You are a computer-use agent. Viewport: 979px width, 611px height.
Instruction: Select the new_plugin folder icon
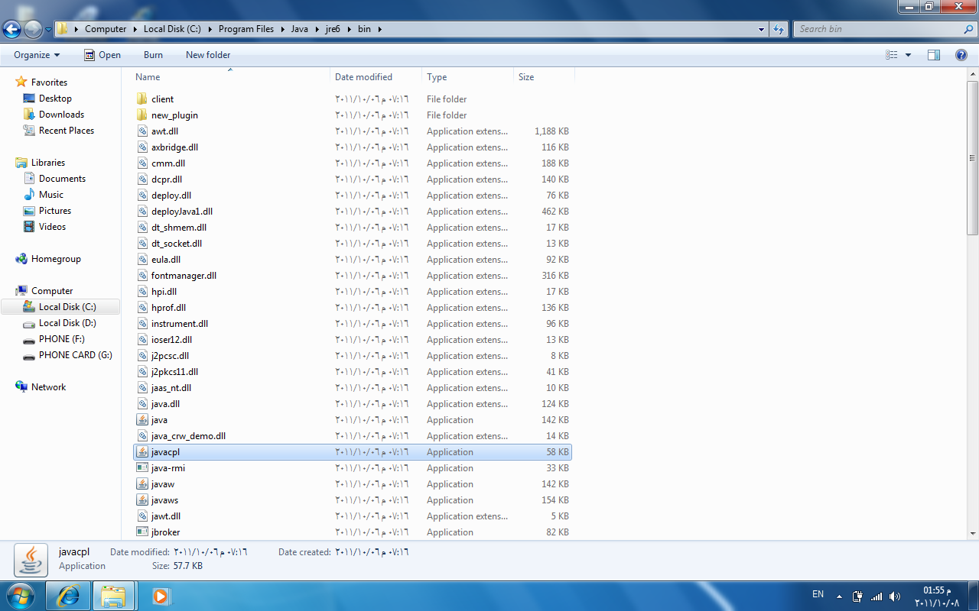pyautogui.click(x=141, y=115)
